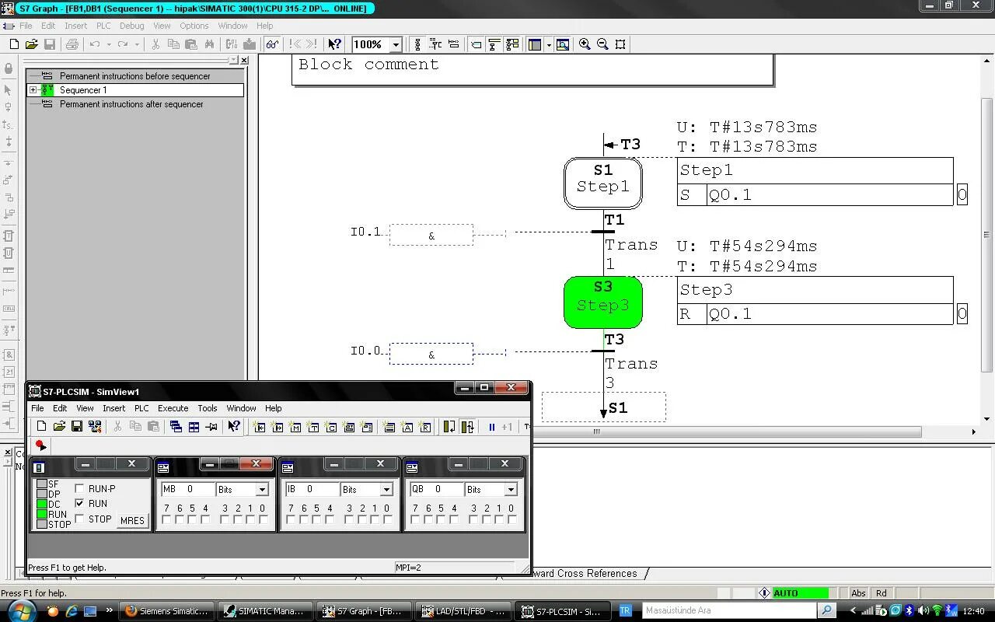This screenshot has height=622, width=995.
Task: Click the Zoom In magnifier icon
Action: pos(585,44)
